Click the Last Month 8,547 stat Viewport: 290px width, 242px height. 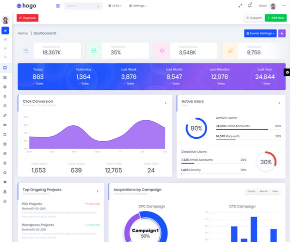(x=174, y=77)
